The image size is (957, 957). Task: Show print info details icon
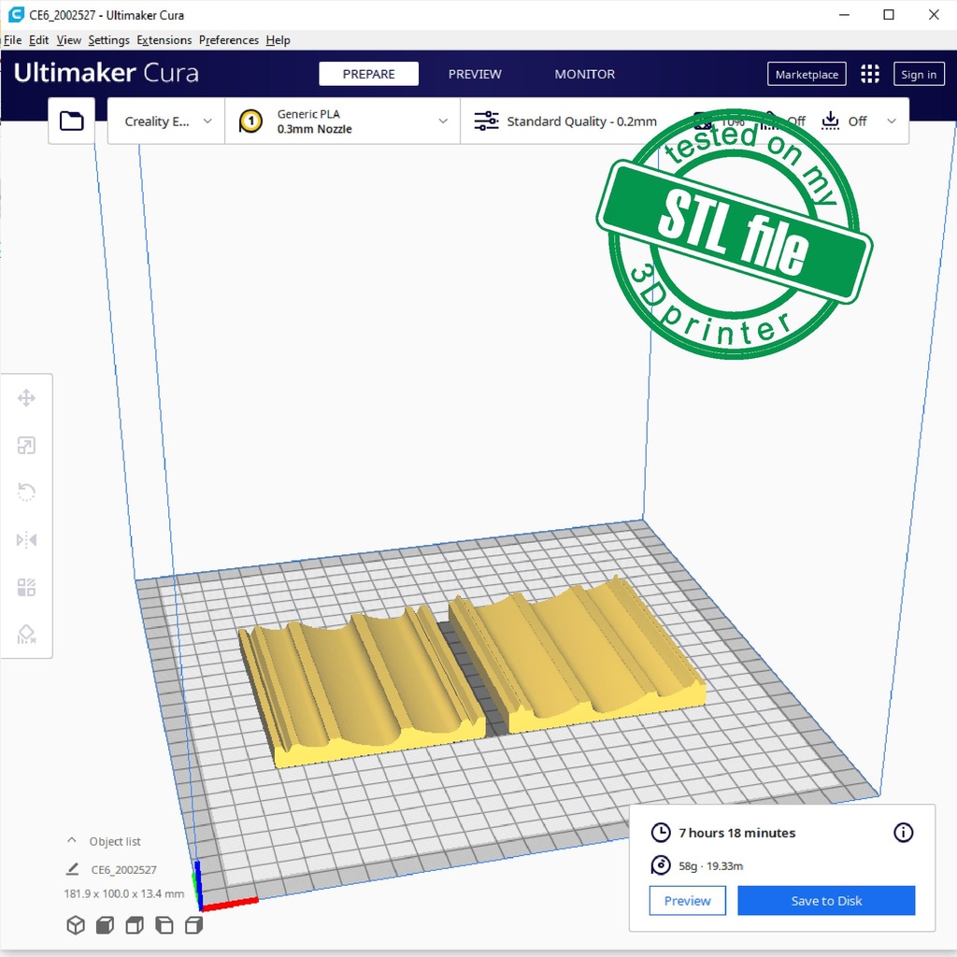point(903,833)
